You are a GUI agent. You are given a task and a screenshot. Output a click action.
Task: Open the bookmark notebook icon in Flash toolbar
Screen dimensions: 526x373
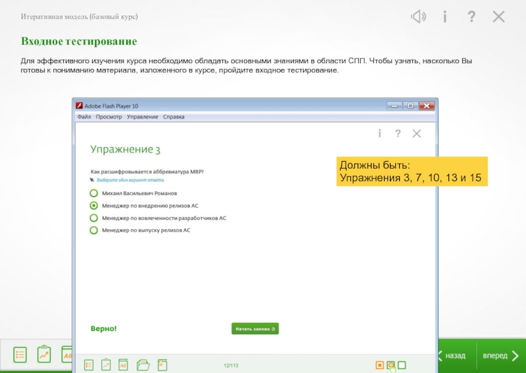[x=162, y=365]
